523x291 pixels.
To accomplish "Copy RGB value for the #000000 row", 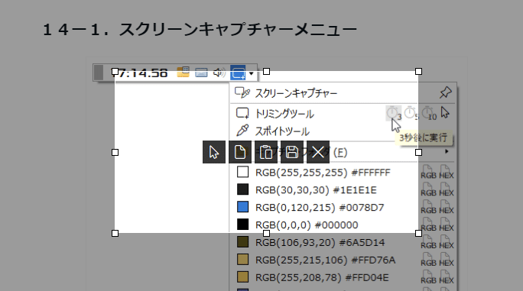I will pyautogui.click(x=428, y=225).
